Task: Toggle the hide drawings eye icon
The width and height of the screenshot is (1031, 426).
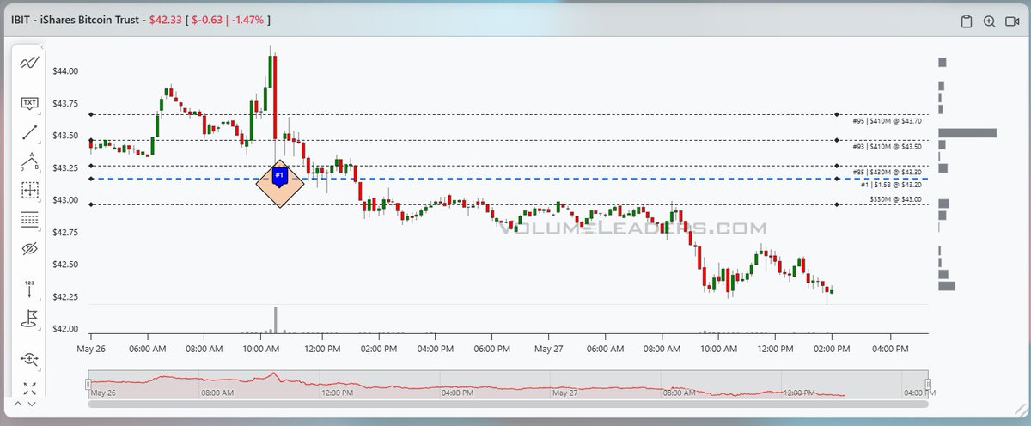Action: click(30, 249)
